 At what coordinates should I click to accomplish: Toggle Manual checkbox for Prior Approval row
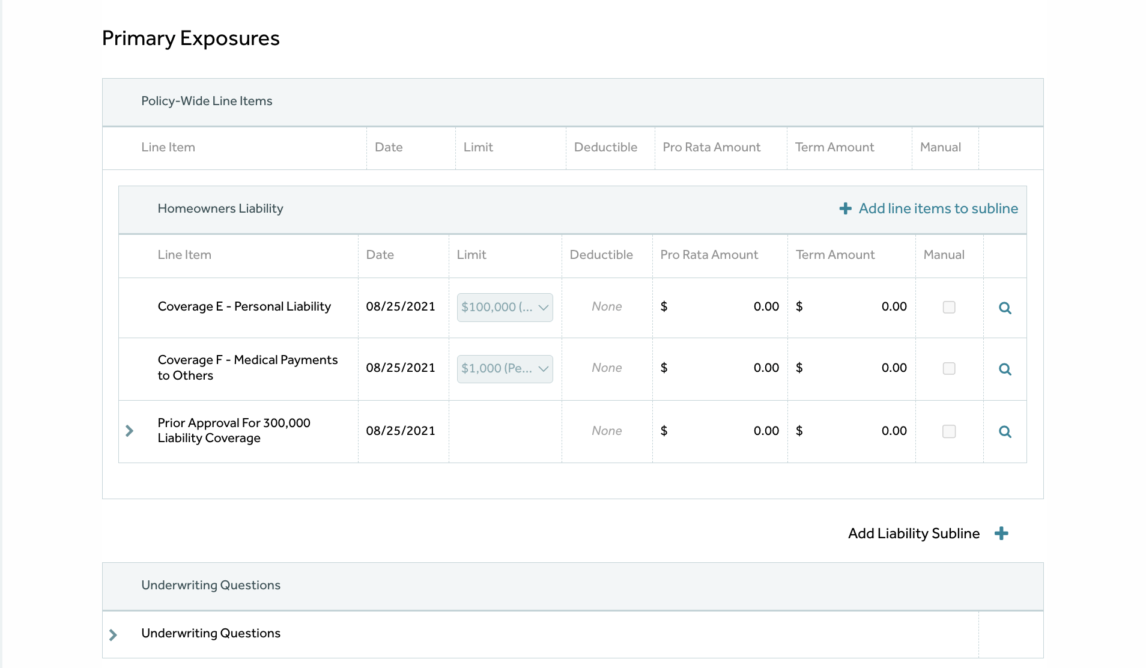click(949, 431)
